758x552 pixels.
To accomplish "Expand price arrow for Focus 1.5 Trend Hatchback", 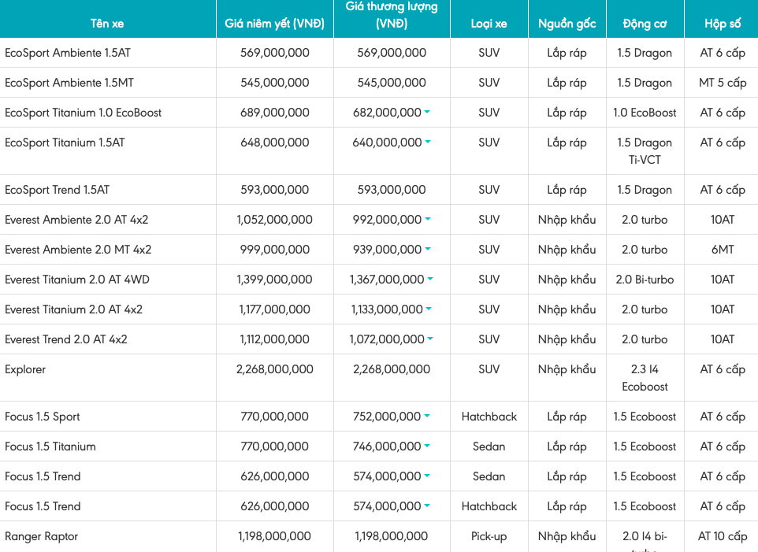I will 427,506.
